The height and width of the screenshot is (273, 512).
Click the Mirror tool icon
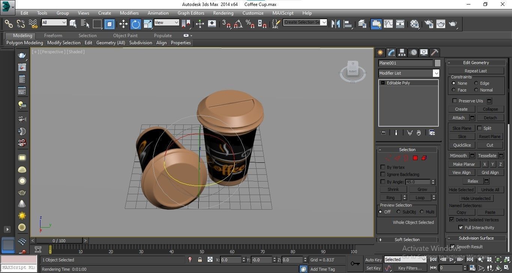(335, 24)
